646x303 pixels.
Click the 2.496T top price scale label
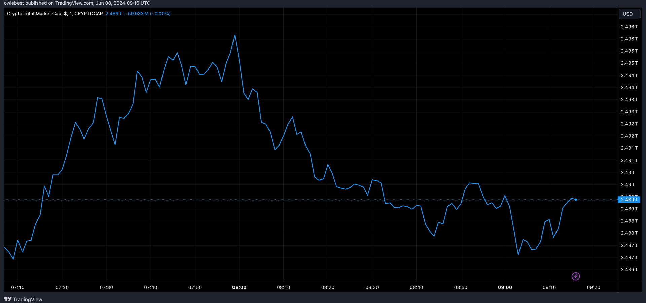point(629,27)
